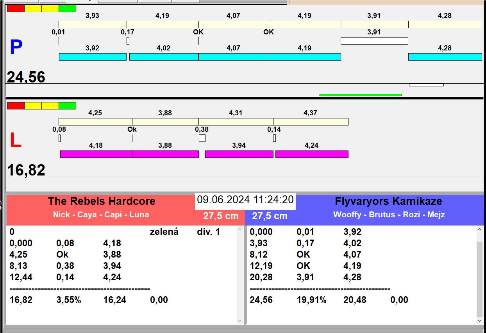The image size is (486, 333).
Task: Click the green progress bar below P lane
Action: [360, 95]
